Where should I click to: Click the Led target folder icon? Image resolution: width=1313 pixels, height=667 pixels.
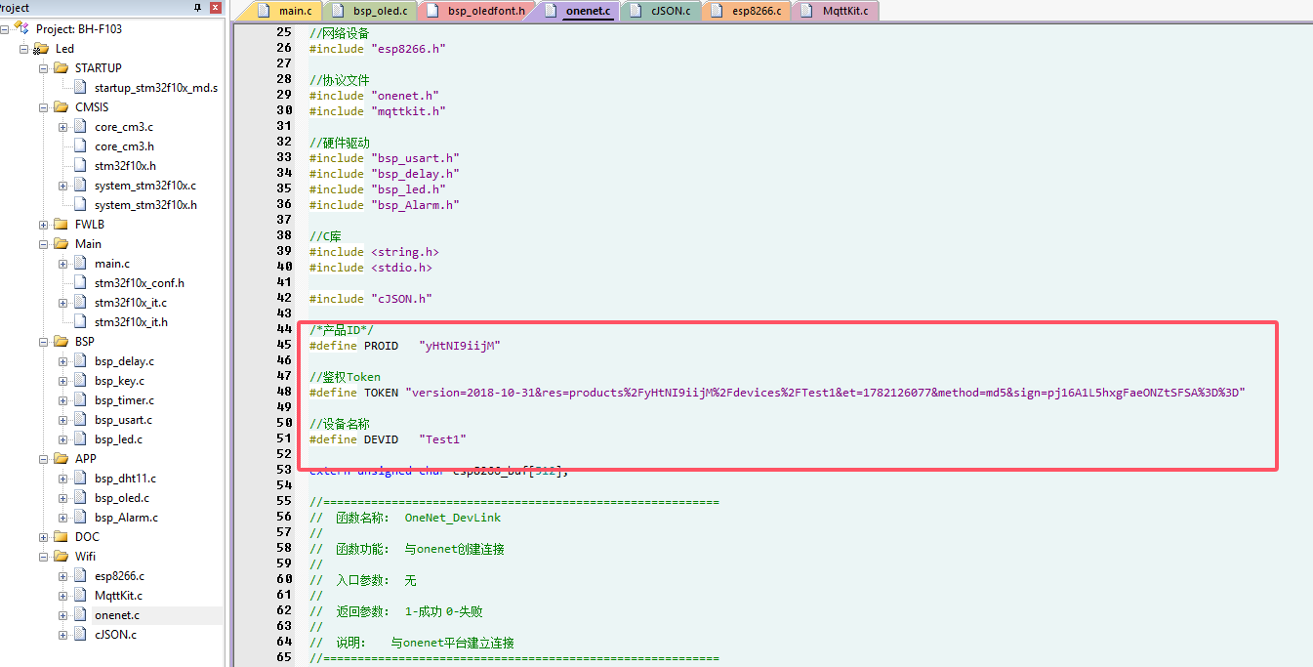[41, 49]
